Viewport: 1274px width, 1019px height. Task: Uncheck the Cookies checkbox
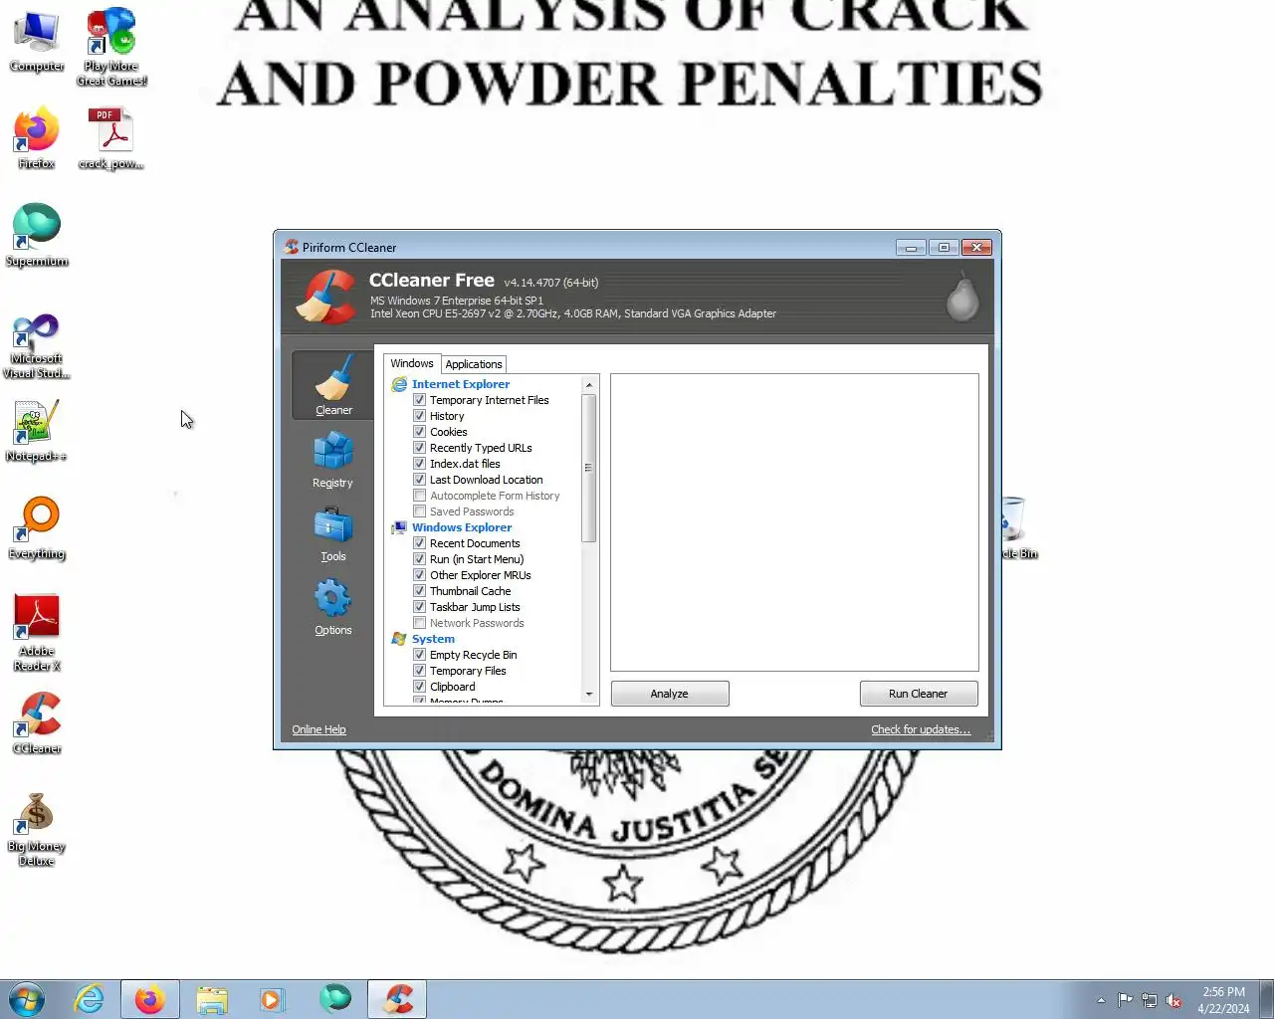click(x=420, y=432)
